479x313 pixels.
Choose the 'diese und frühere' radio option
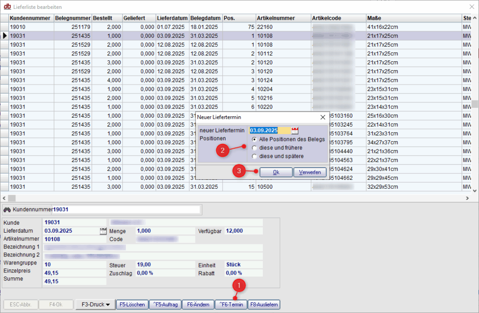(x=254, y=148)
